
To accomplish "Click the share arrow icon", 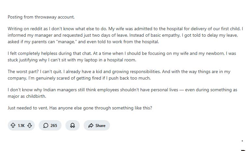I will (91, 126).
